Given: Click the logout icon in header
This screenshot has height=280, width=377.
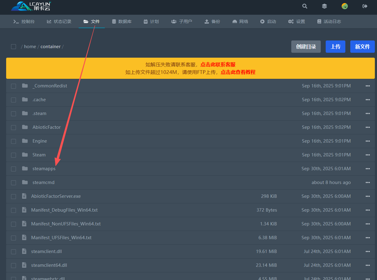Looking at the screenshot, I should coord(365,6).
